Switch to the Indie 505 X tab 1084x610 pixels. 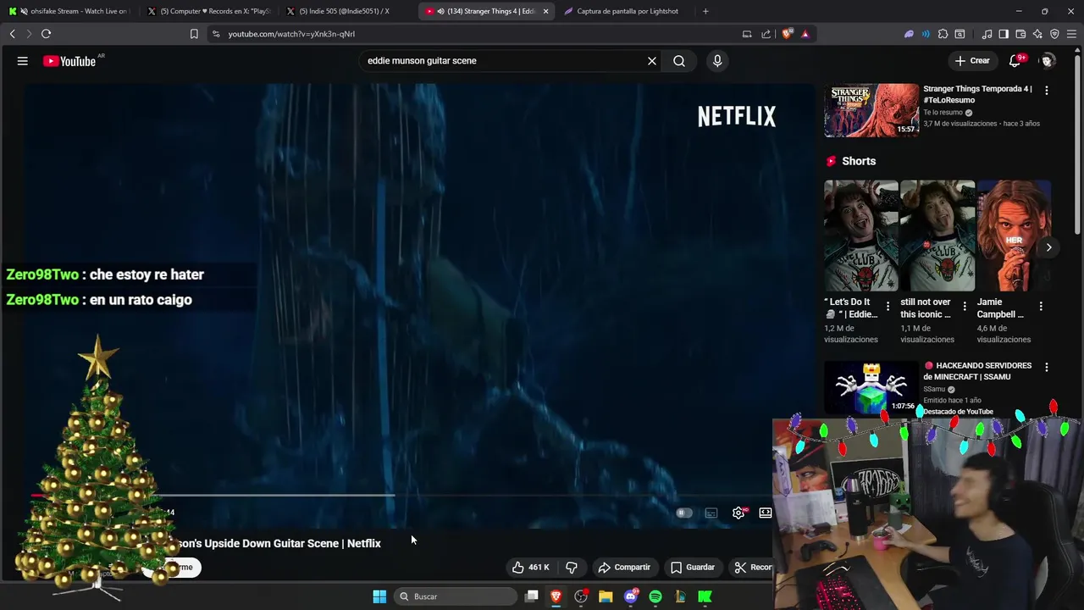[347, 11]
